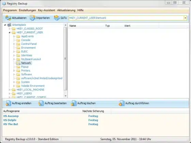Click the Popup folder icon

click(x=18, y=67)
